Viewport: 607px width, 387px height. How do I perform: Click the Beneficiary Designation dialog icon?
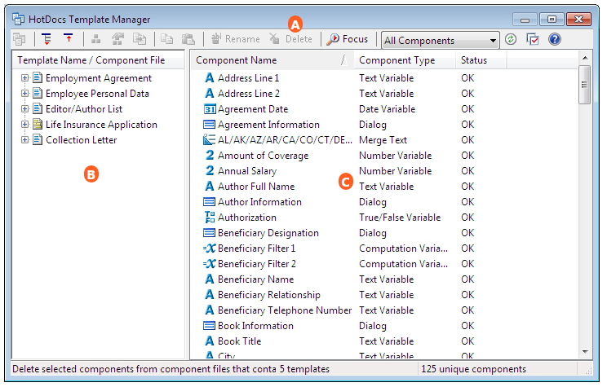point(210,233)
